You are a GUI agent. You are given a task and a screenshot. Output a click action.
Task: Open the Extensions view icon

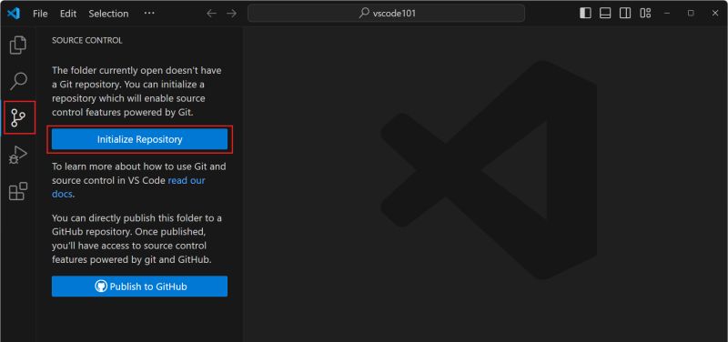(x=18, y=191)
